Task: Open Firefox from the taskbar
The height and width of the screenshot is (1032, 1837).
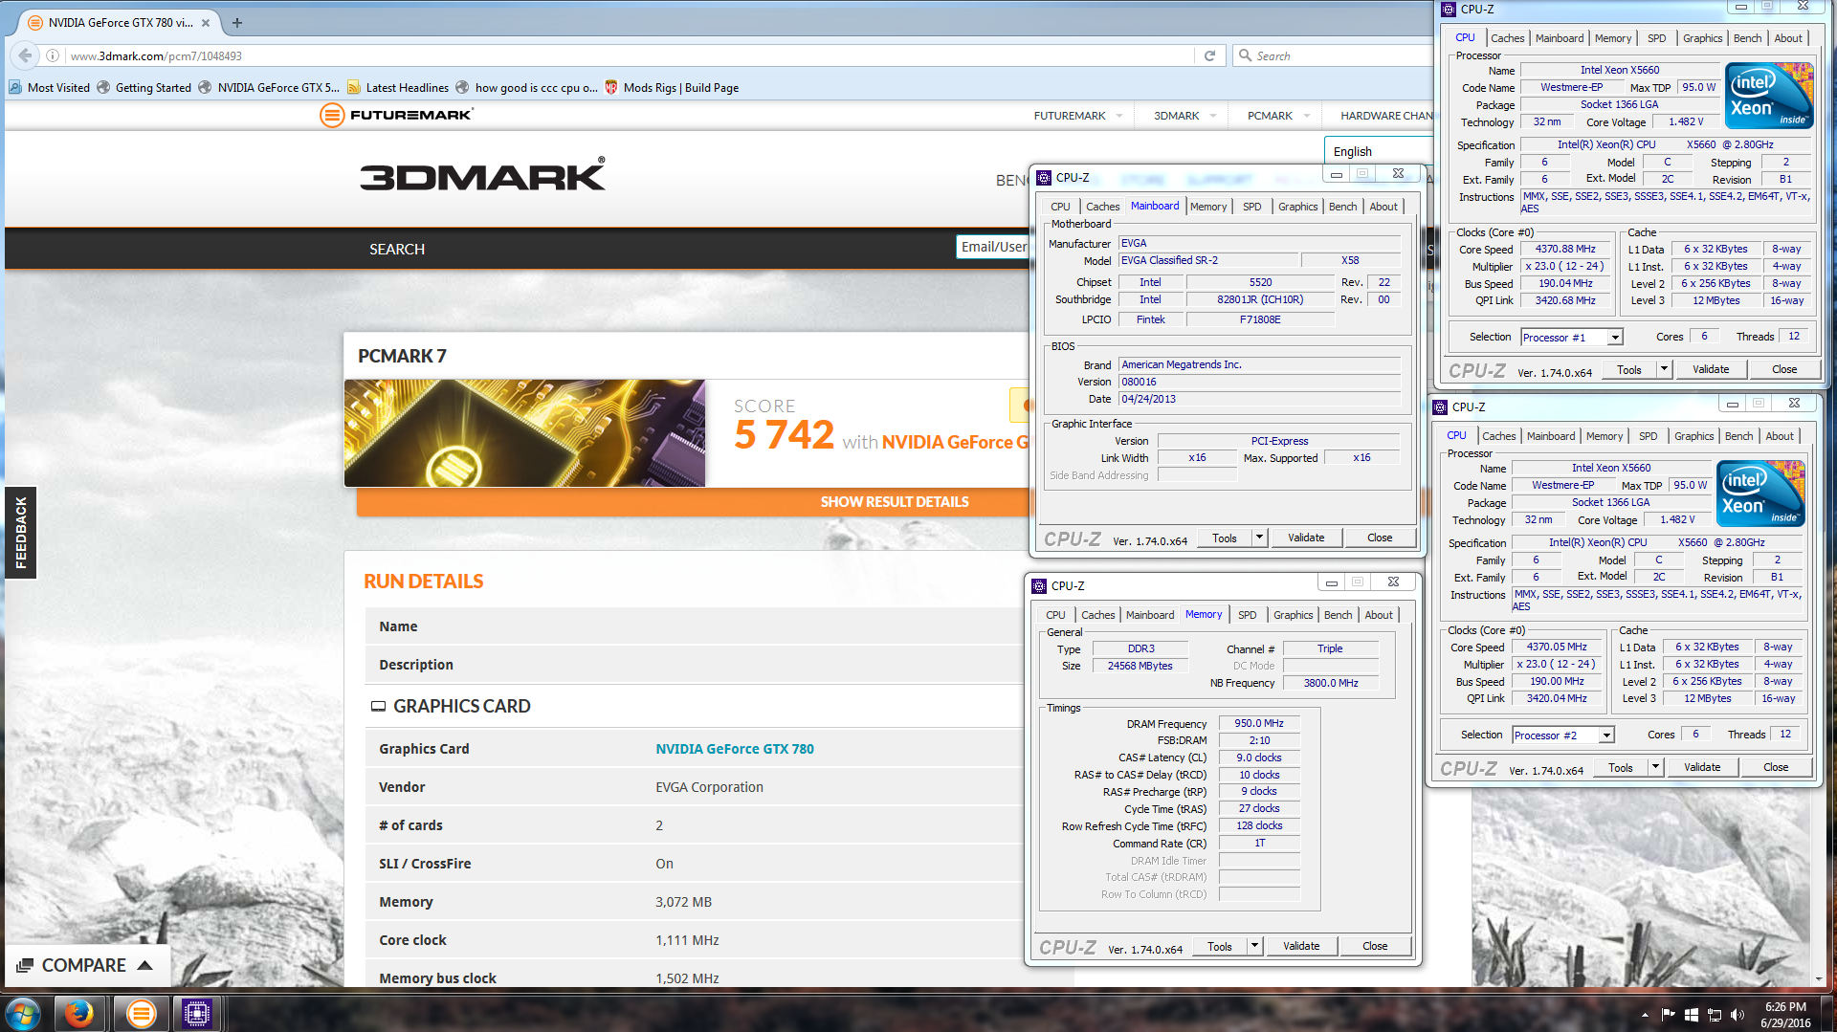Action: pos(78,1013)
